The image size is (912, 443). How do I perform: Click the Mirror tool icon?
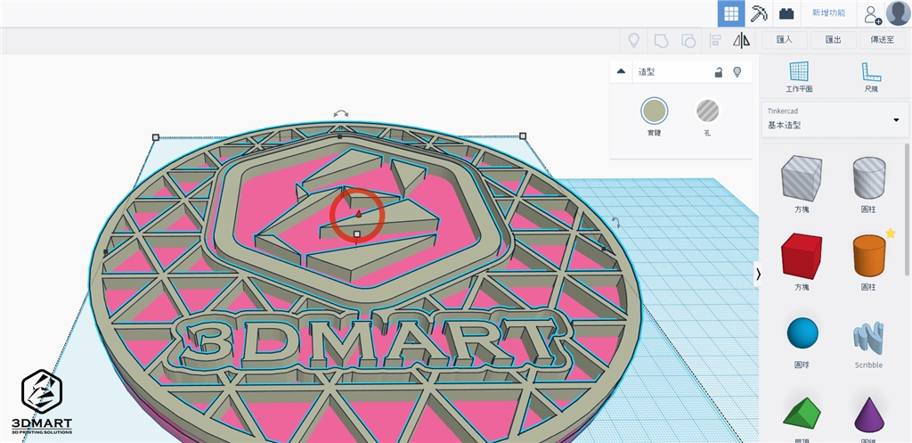point(741,40)
